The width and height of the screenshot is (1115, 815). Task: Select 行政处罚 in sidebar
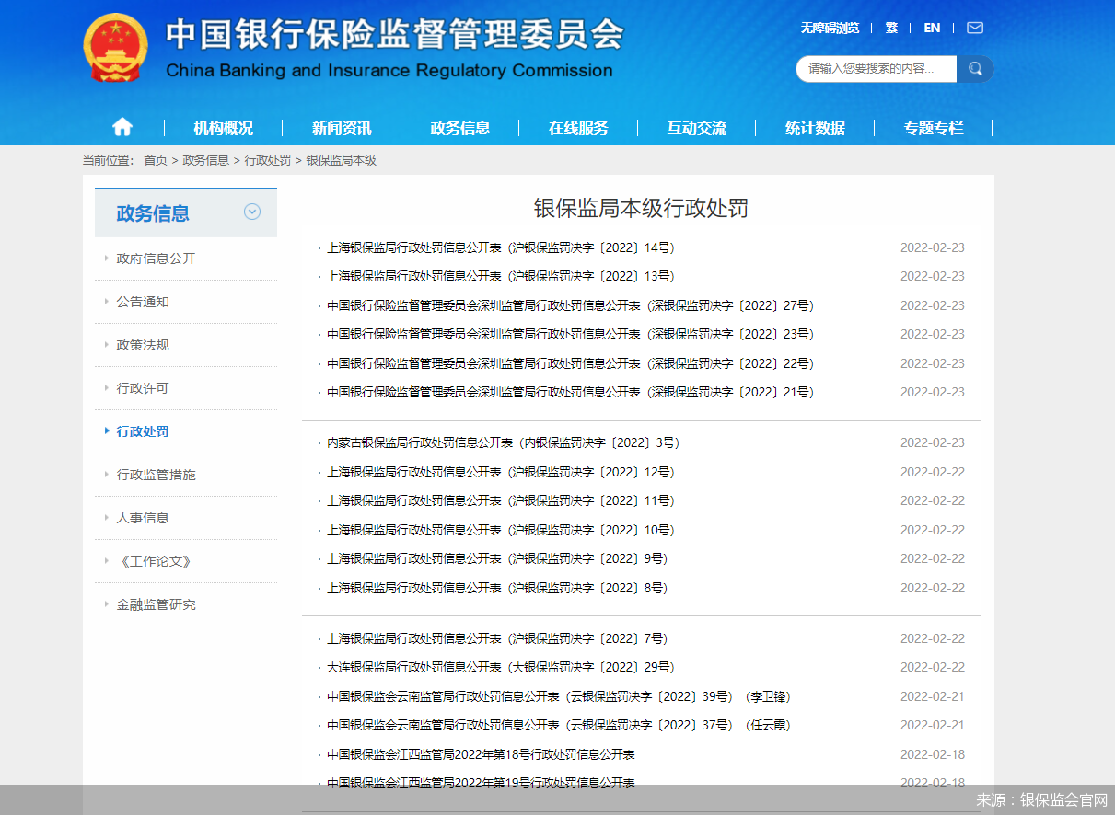pyautogui.click(x=143, y=431)
